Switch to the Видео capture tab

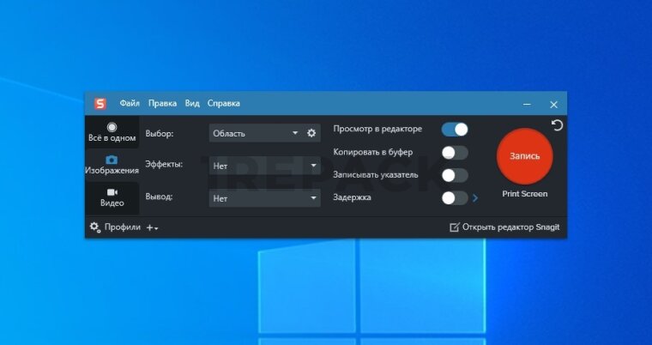[x=112, y=197]
